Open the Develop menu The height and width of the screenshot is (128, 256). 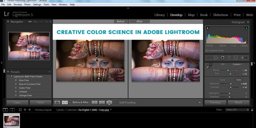[x=18, y=4]
